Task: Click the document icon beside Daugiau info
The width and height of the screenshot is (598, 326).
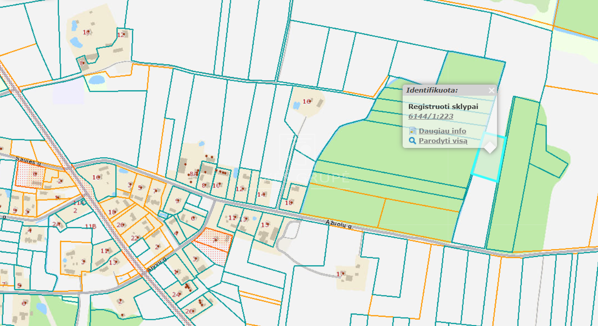Action: click(x=412, y=131)
